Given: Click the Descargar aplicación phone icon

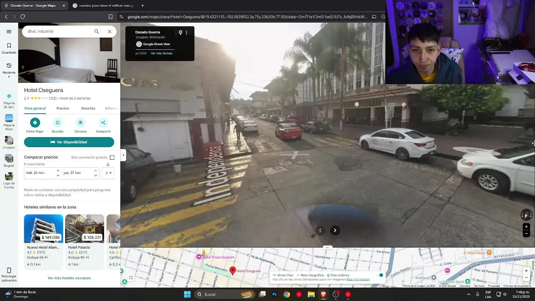Looking at the screenshot, I should click(x=9, y=270).
